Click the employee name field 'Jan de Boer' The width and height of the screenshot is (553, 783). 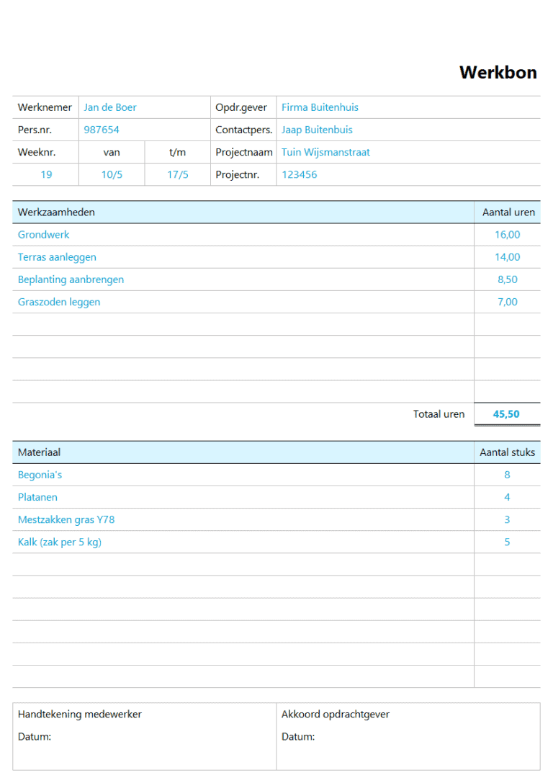click(x=110, y=107)
